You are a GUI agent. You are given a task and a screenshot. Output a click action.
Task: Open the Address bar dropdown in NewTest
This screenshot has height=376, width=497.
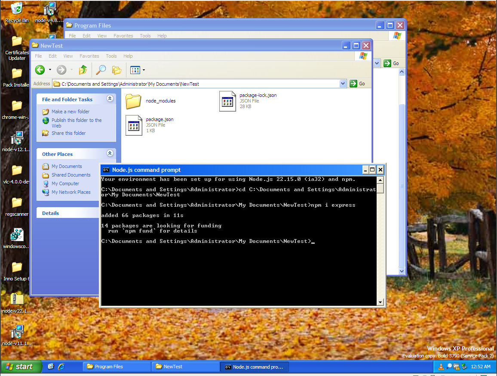point(343,84)
